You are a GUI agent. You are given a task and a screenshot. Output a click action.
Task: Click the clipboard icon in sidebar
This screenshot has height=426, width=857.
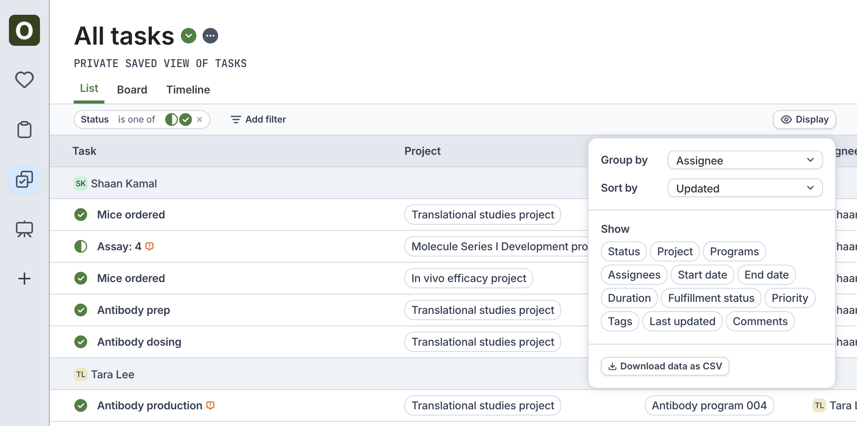pos(24,130)
